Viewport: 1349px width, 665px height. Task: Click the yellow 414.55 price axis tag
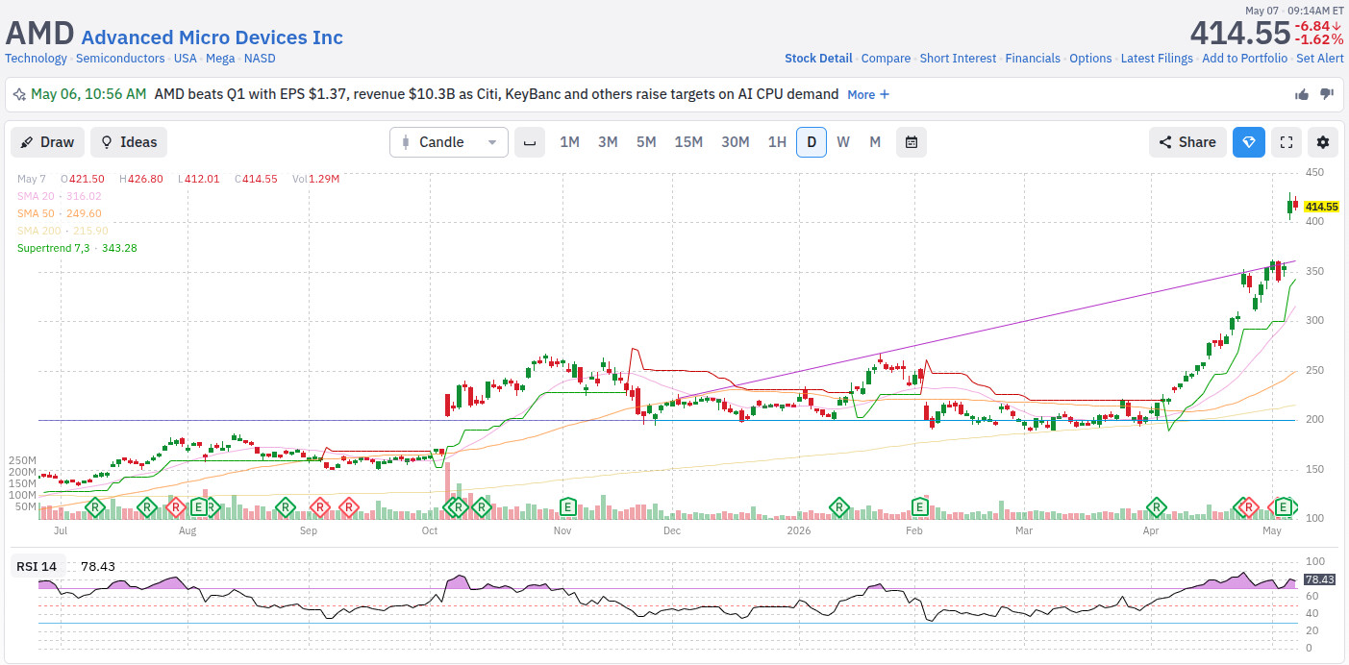[1322, 207]
